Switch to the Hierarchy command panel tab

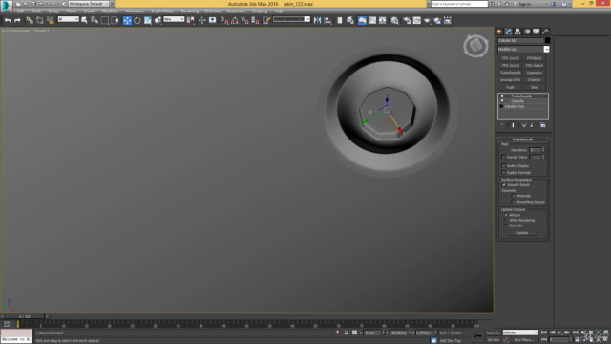517,32
